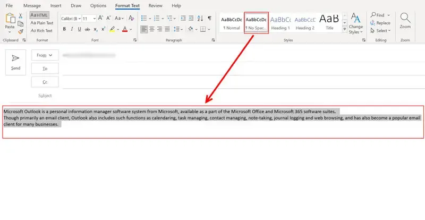This screenshot has height=220, width=425.
Task: Open Replace from the Editing group
Action: (380, 23)
